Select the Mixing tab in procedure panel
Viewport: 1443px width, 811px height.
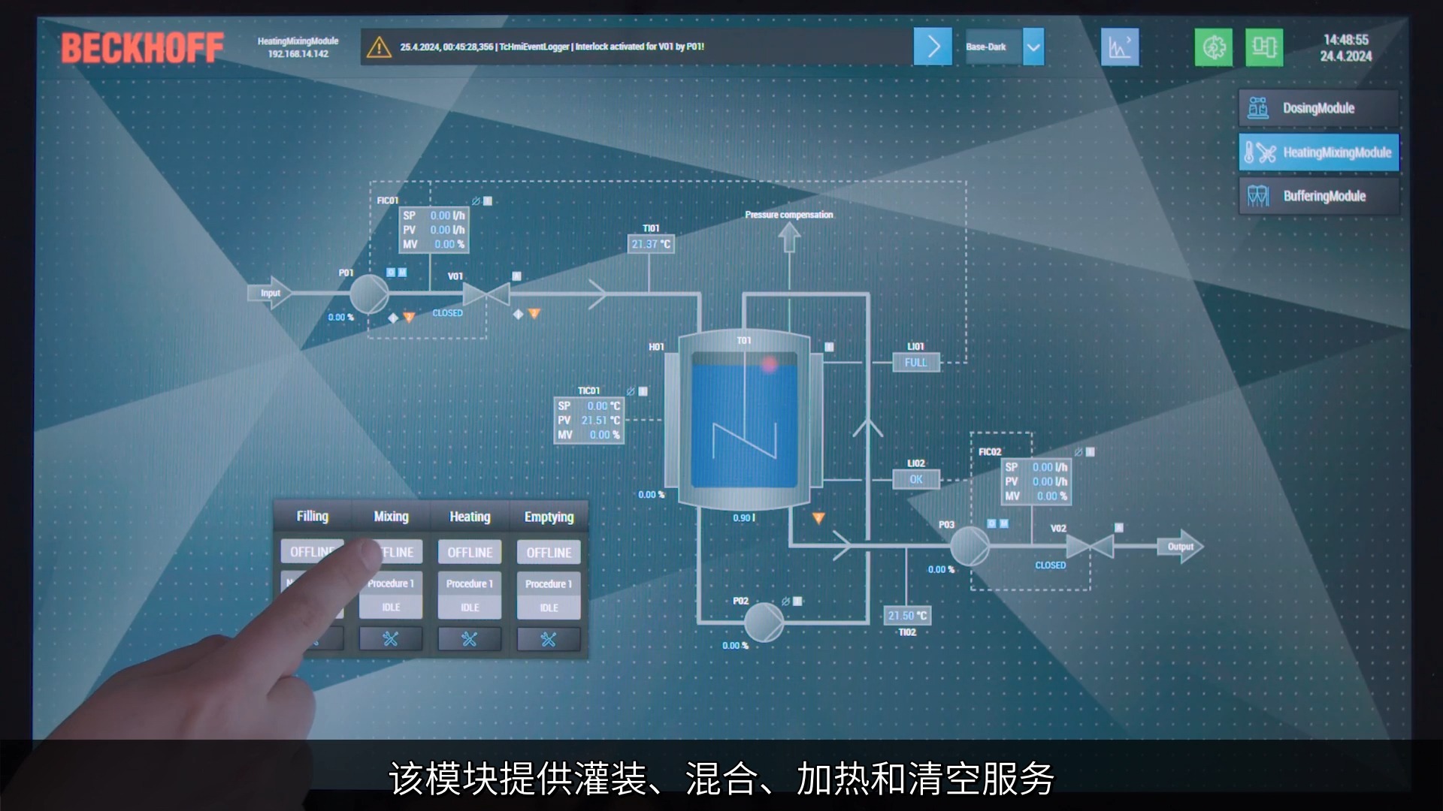[x=391, y=516]
